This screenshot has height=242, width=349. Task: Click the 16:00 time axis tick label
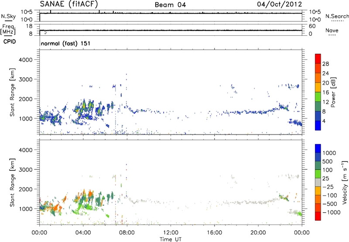[x=214, y=233]
